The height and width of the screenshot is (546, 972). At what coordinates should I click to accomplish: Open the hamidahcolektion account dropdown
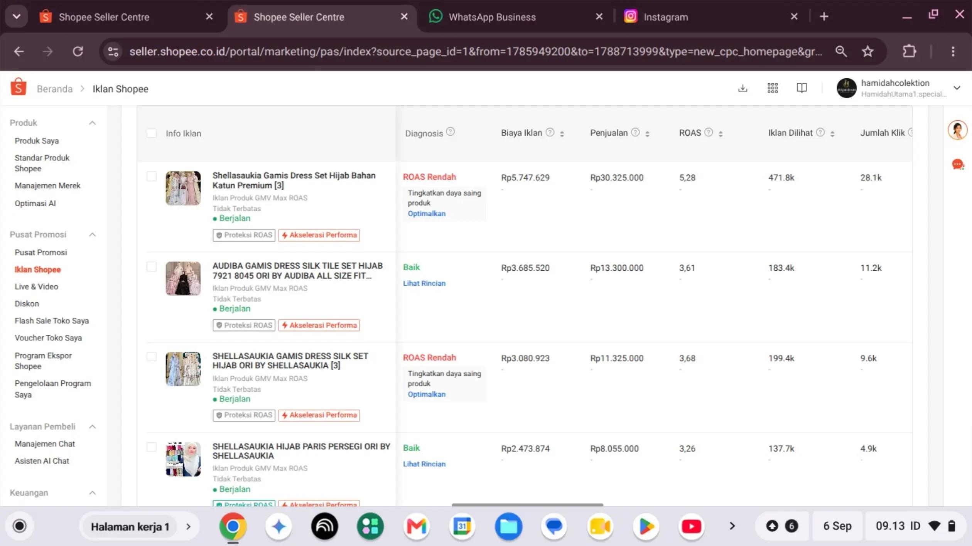[957, 88]
